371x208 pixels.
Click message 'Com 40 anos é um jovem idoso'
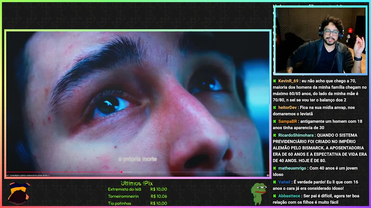tap(315, 171)
